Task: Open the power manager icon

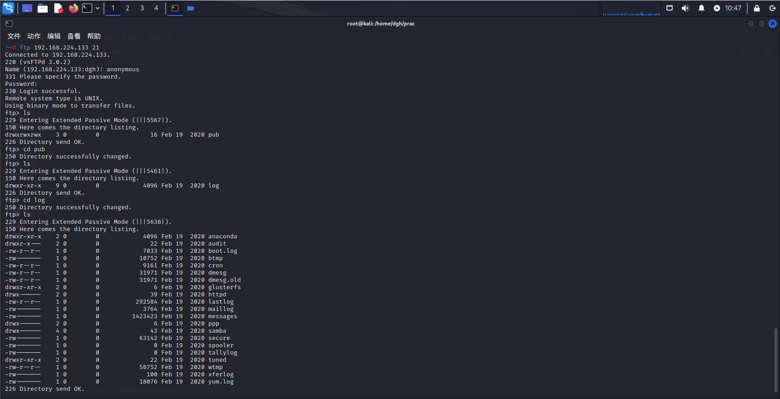Action: pyautogui.click(x=717, y=8)
